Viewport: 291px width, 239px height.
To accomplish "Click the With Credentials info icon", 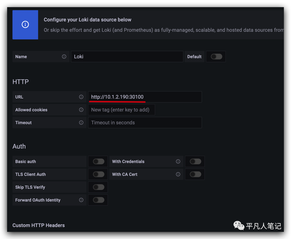I will (178, 161).
